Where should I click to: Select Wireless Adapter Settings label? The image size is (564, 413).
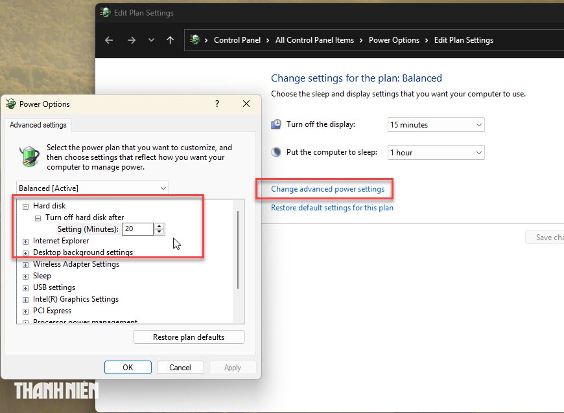[76, 264]
